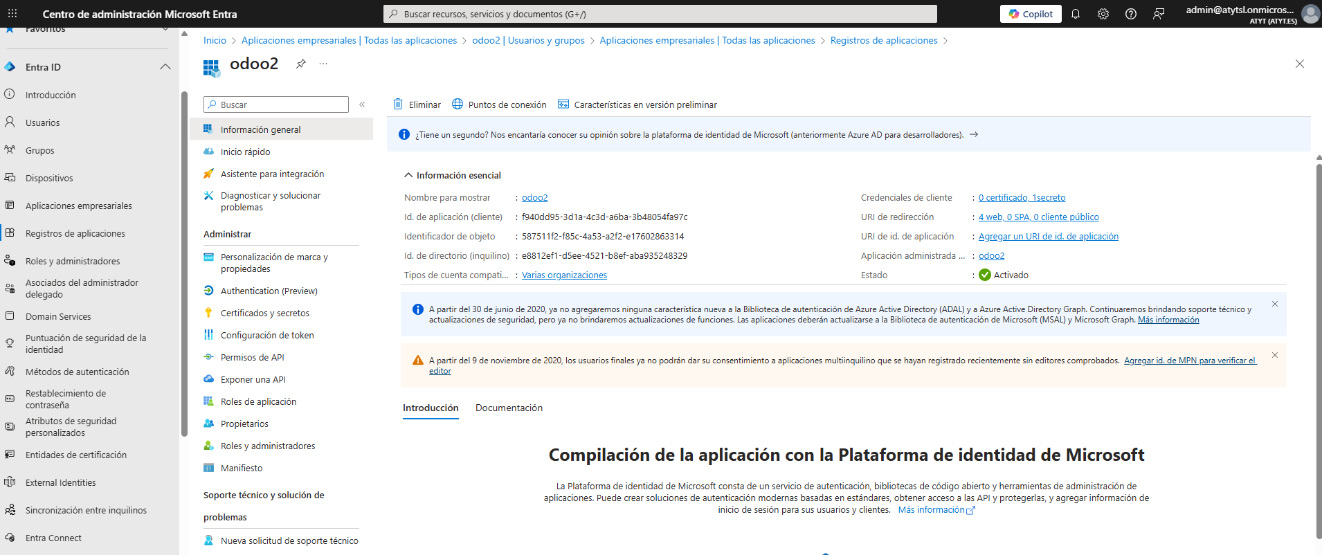Open Inicio rápido in the odoo2 menu
This screenshot has width=1322, height=555.
pos(245,152)
